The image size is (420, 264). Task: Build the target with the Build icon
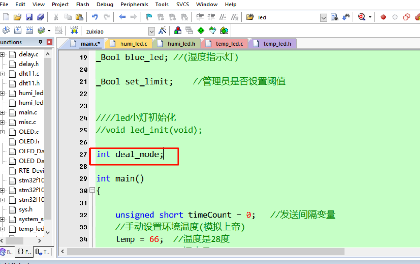17,30
